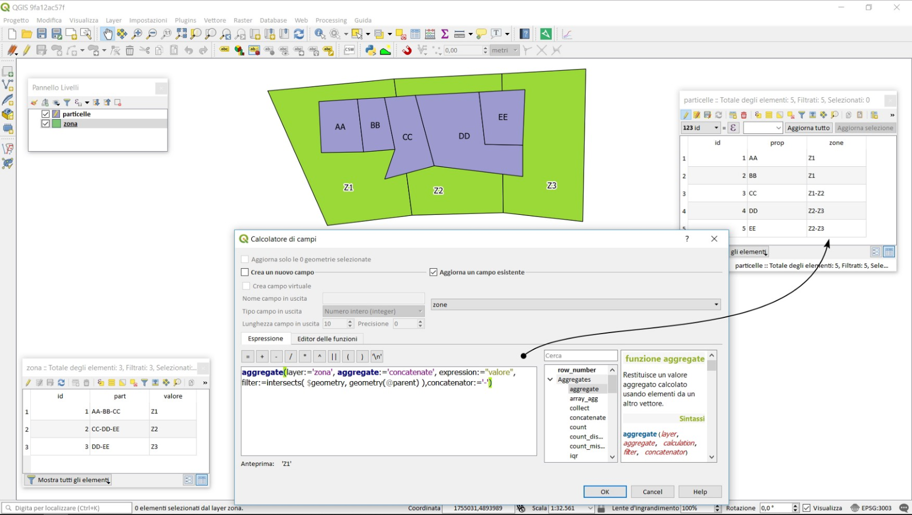Open the '123 id' field dropdown
The width and height of the screenshot is (912, 515).
[x=701, y=128]
